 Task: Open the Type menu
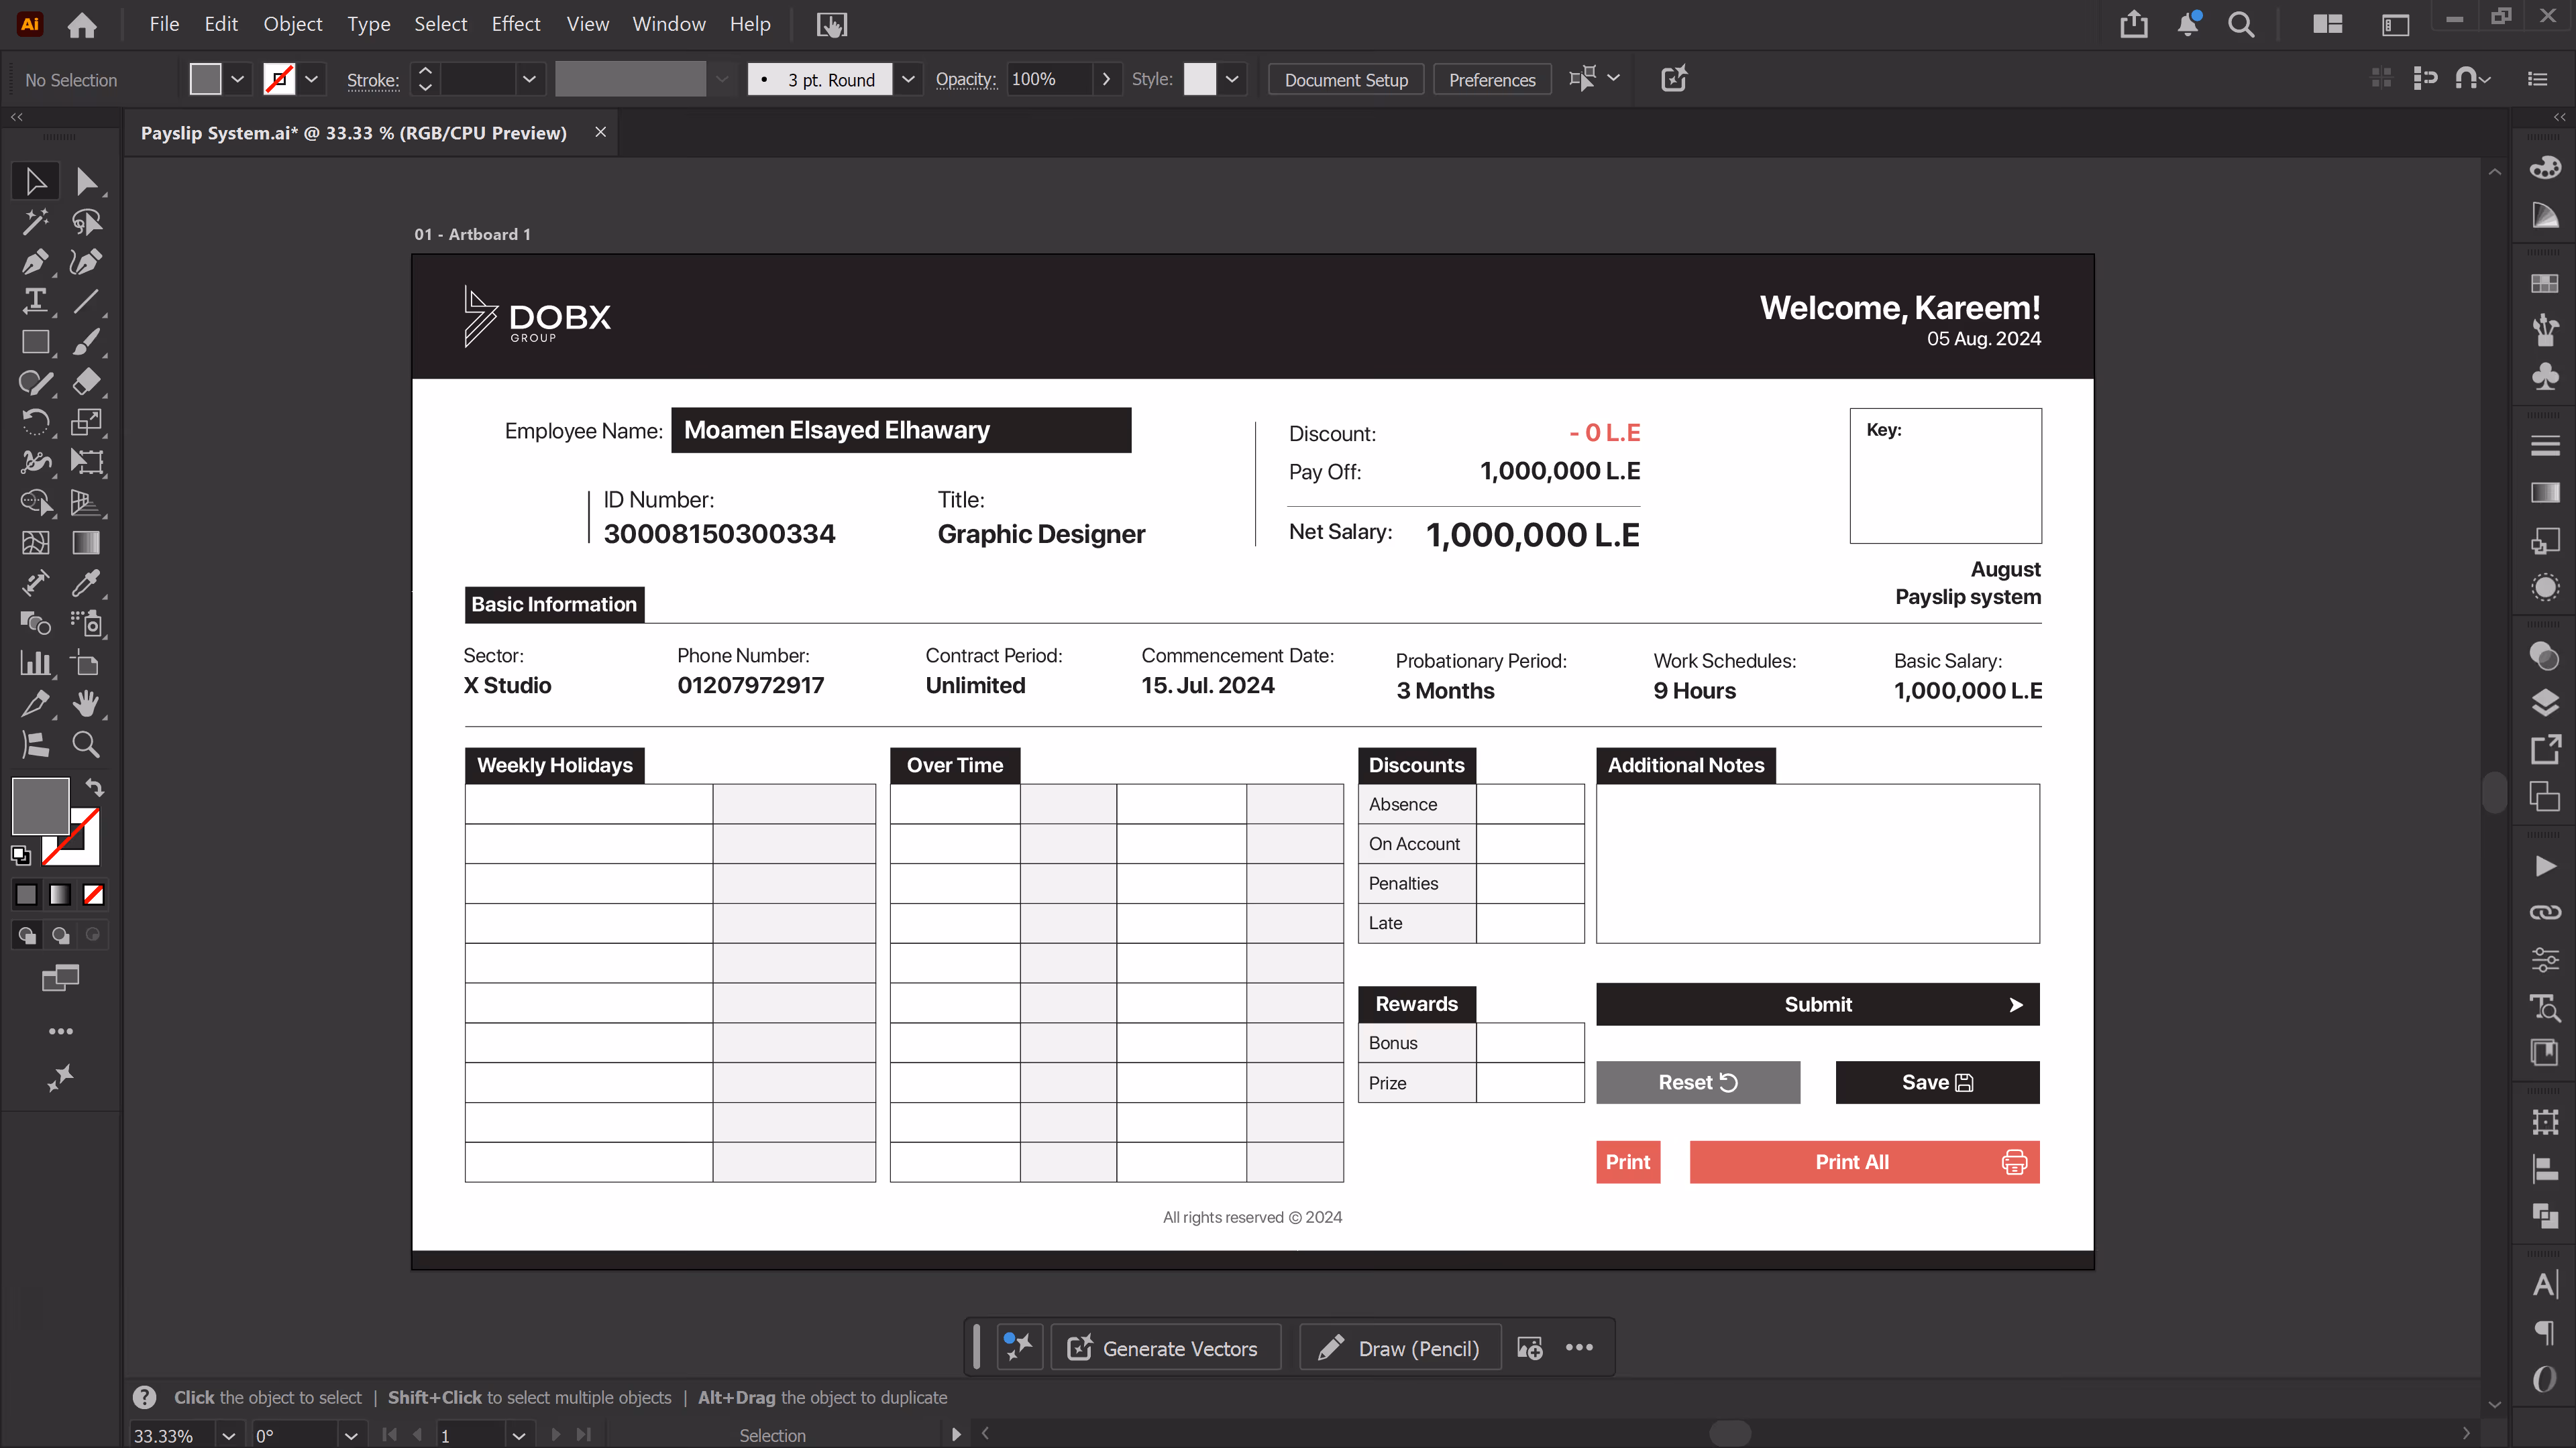pos(368,24)
